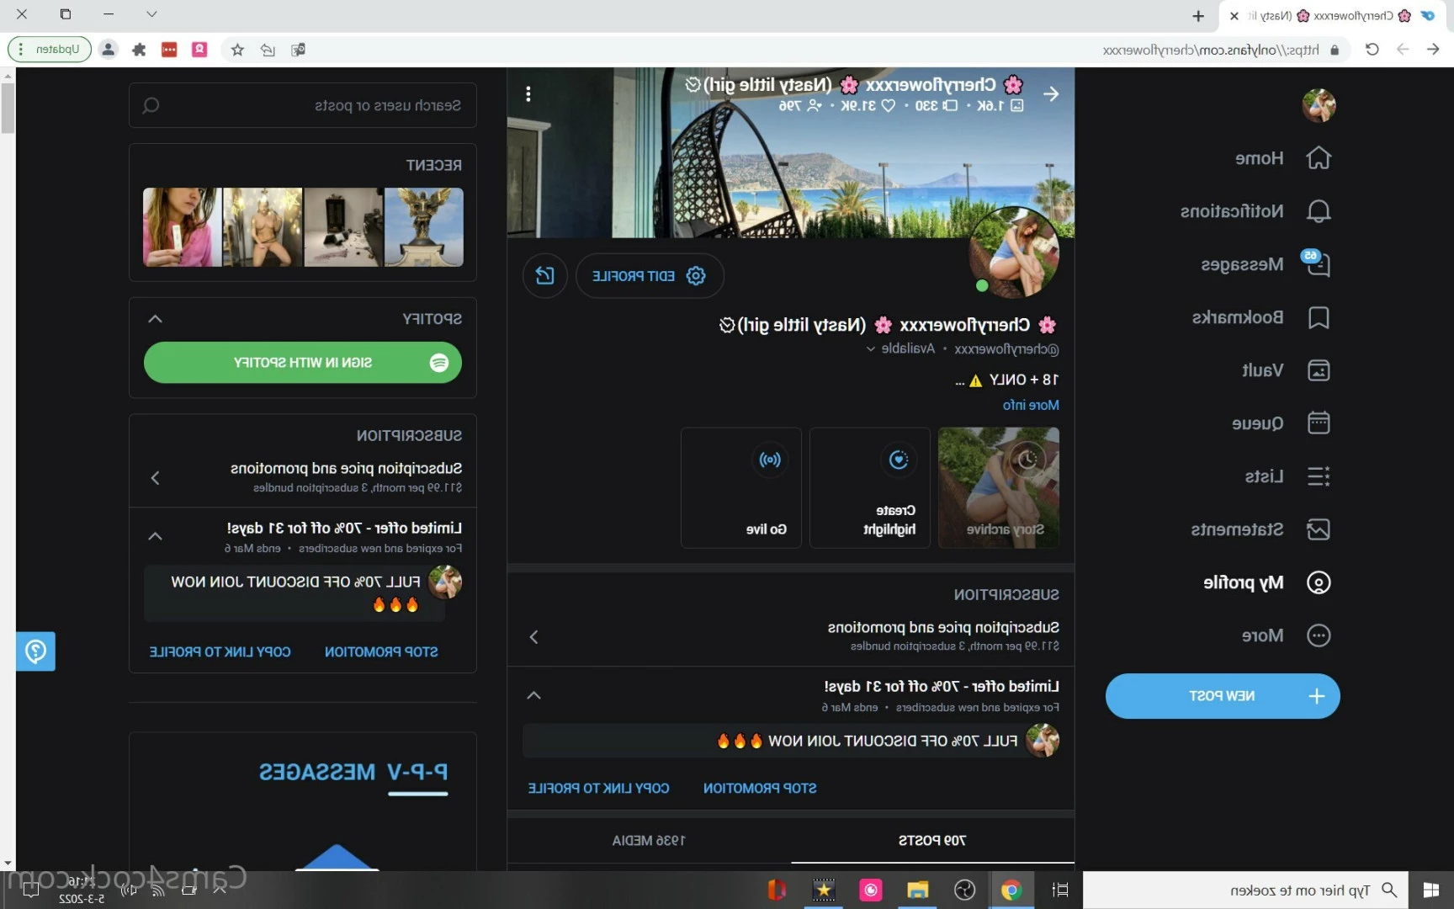Click the Go live tile
Image resolution: width=1454 pixels, height=909 pixels.
[x=741, y=488]
